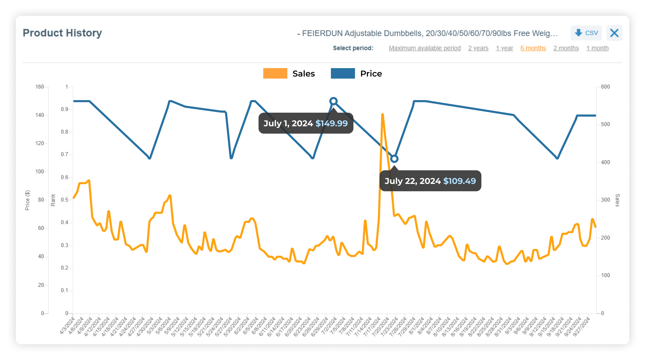Close the Product History dialog
Image resolution: width=645 pixels, height=360 pixels.
pos(614,33)
